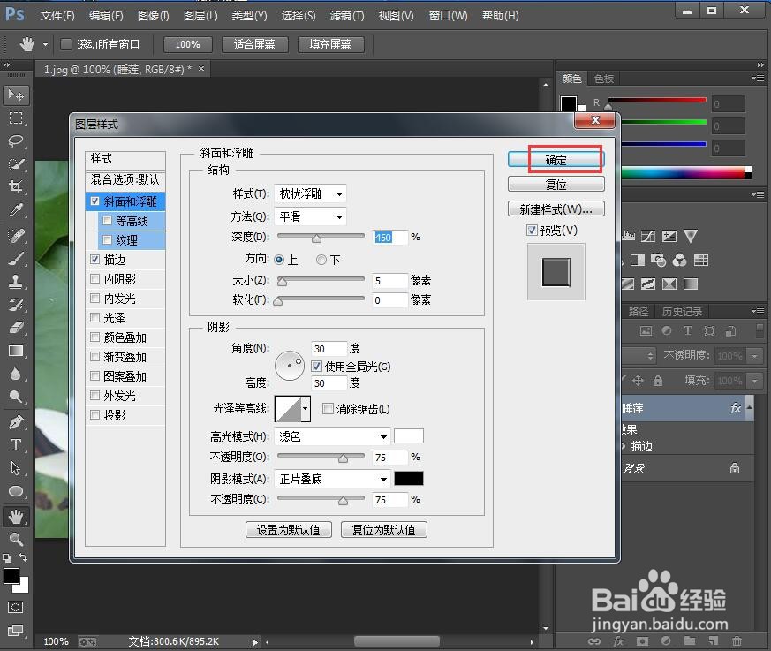Switch to 色板 tab
Image resolution: width=771 pixels, height=651 pixels.
click(603, 79)
